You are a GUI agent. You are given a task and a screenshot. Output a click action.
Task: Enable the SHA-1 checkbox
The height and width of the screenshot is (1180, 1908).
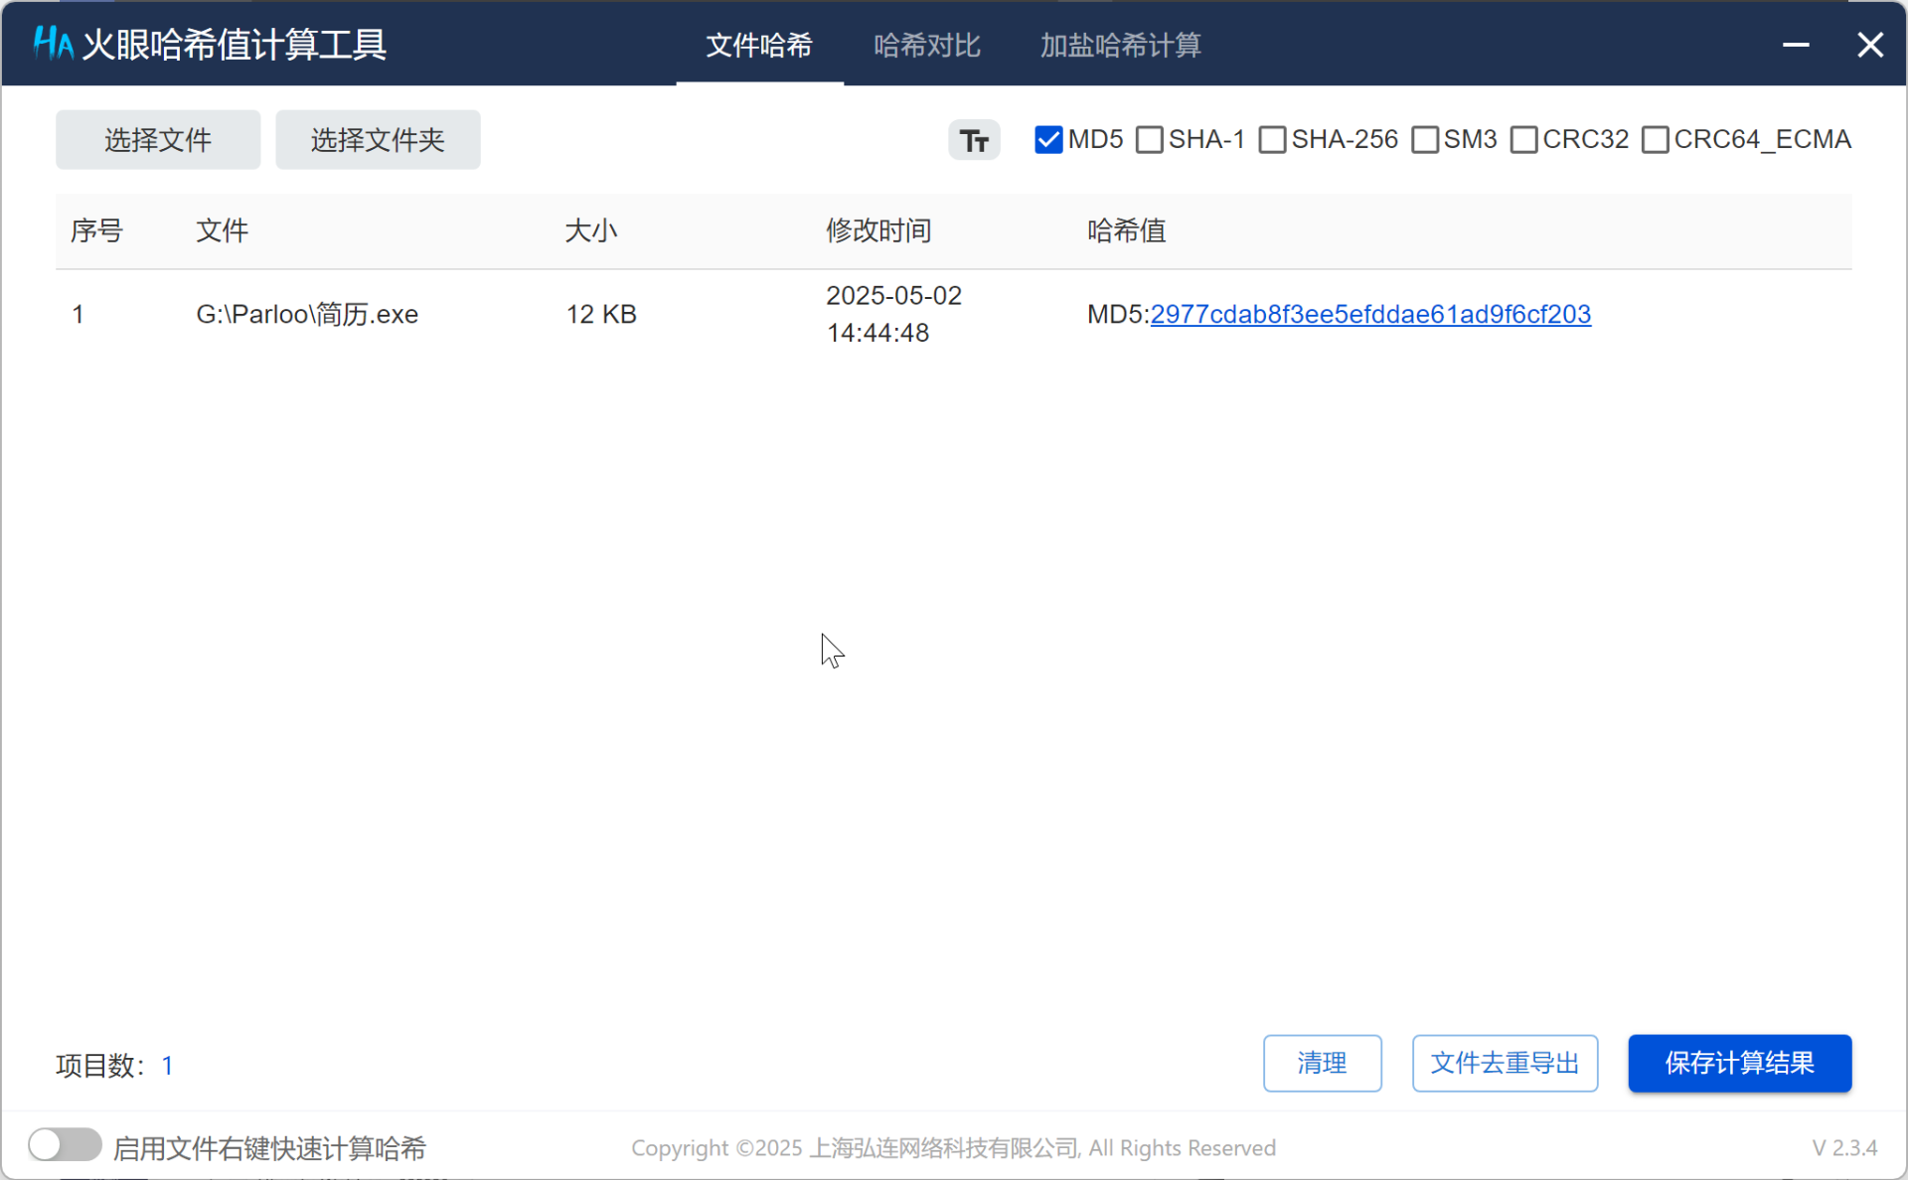click(1150, 140)
